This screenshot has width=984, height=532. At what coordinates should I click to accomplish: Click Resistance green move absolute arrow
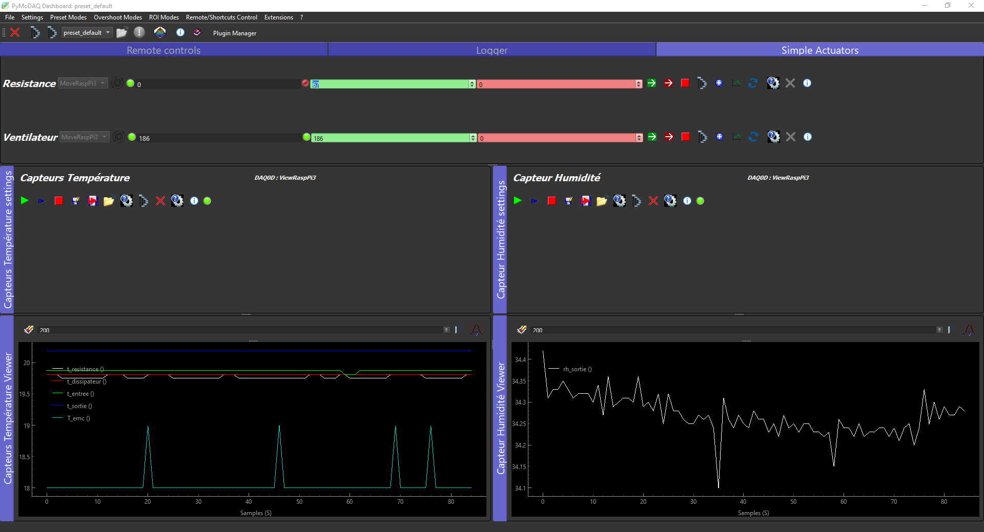[x=651, y=83]
